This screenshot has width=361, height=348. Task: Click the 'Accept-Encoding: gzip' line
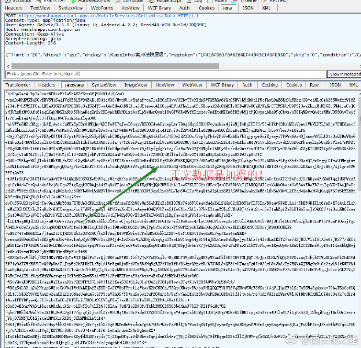(33, 39)
